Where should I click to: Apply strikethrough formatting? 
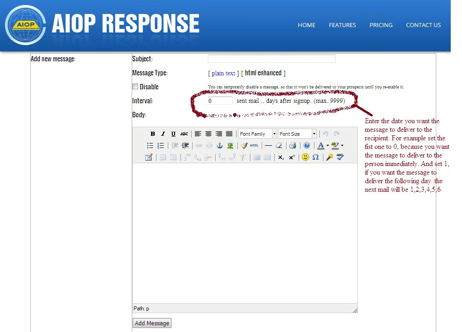(184, 134)
